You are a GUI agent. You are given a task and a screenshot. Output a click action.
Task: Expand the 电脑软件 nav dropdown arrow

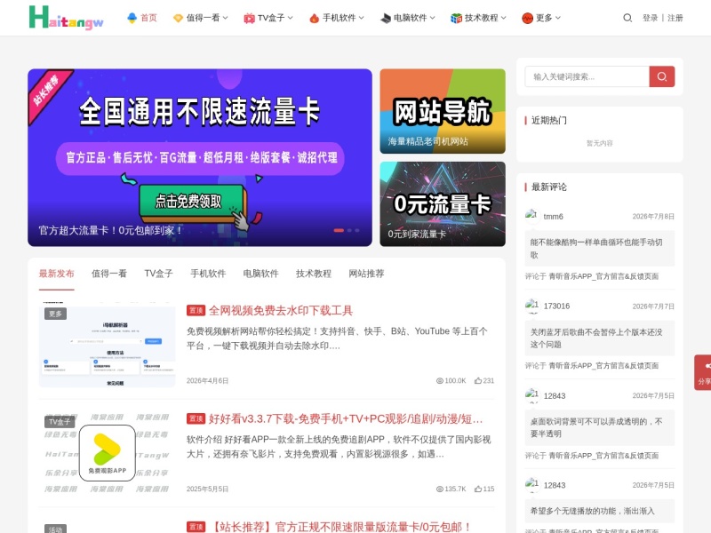(432, 18)
